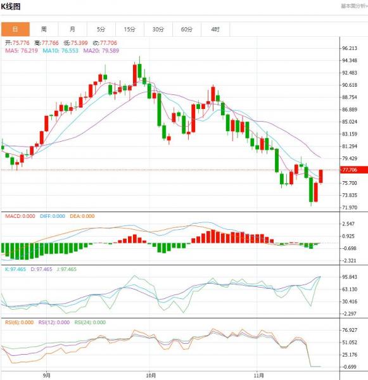This screenshot has height=380, width=368.
Task: Select the 4时 interval tab
Action: point(215,29)
